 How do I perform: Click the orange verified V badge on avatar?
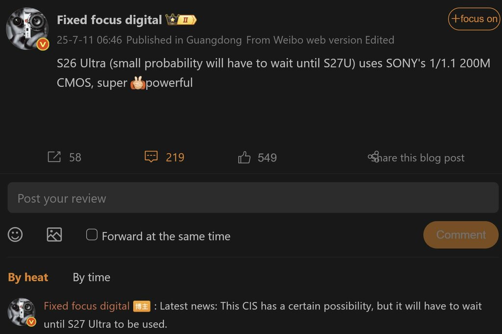pyautogui.click(x=43, y=44)
